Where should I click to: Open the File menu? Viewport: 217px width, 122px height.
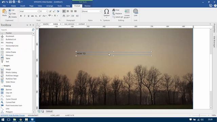pos(4,6)
